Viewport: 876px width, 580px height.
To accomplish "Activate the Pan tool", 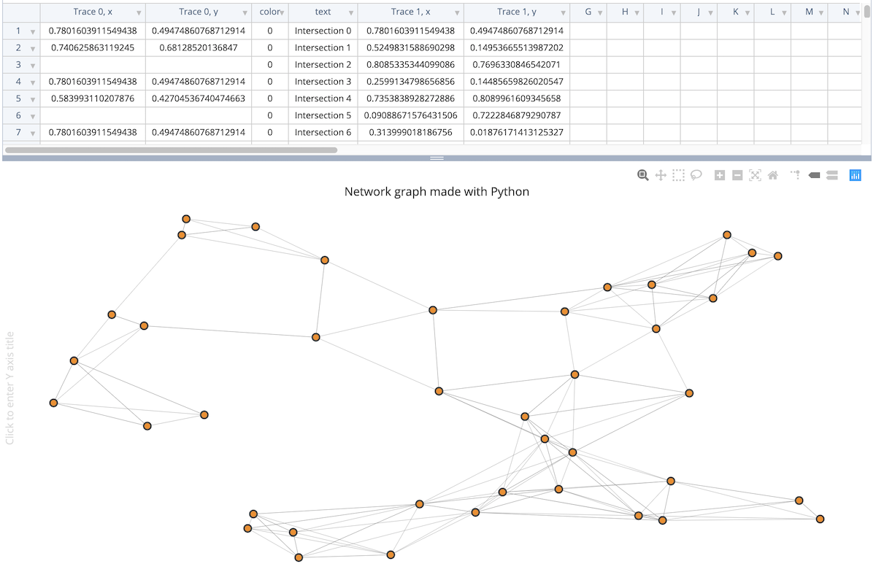I will coord(661,175).
